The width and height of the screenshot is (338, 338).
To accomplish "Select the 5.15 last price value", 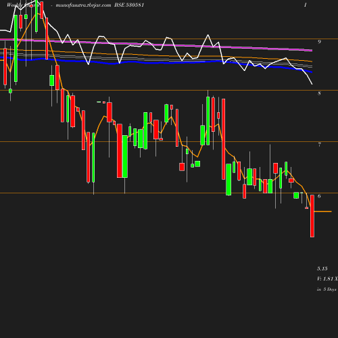I will pos(322,268).
